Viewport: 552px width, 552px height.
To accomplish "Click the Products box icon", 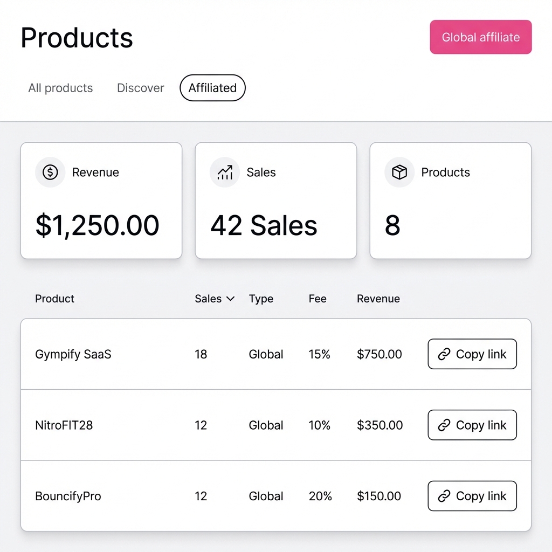I will tap(399, 172).
